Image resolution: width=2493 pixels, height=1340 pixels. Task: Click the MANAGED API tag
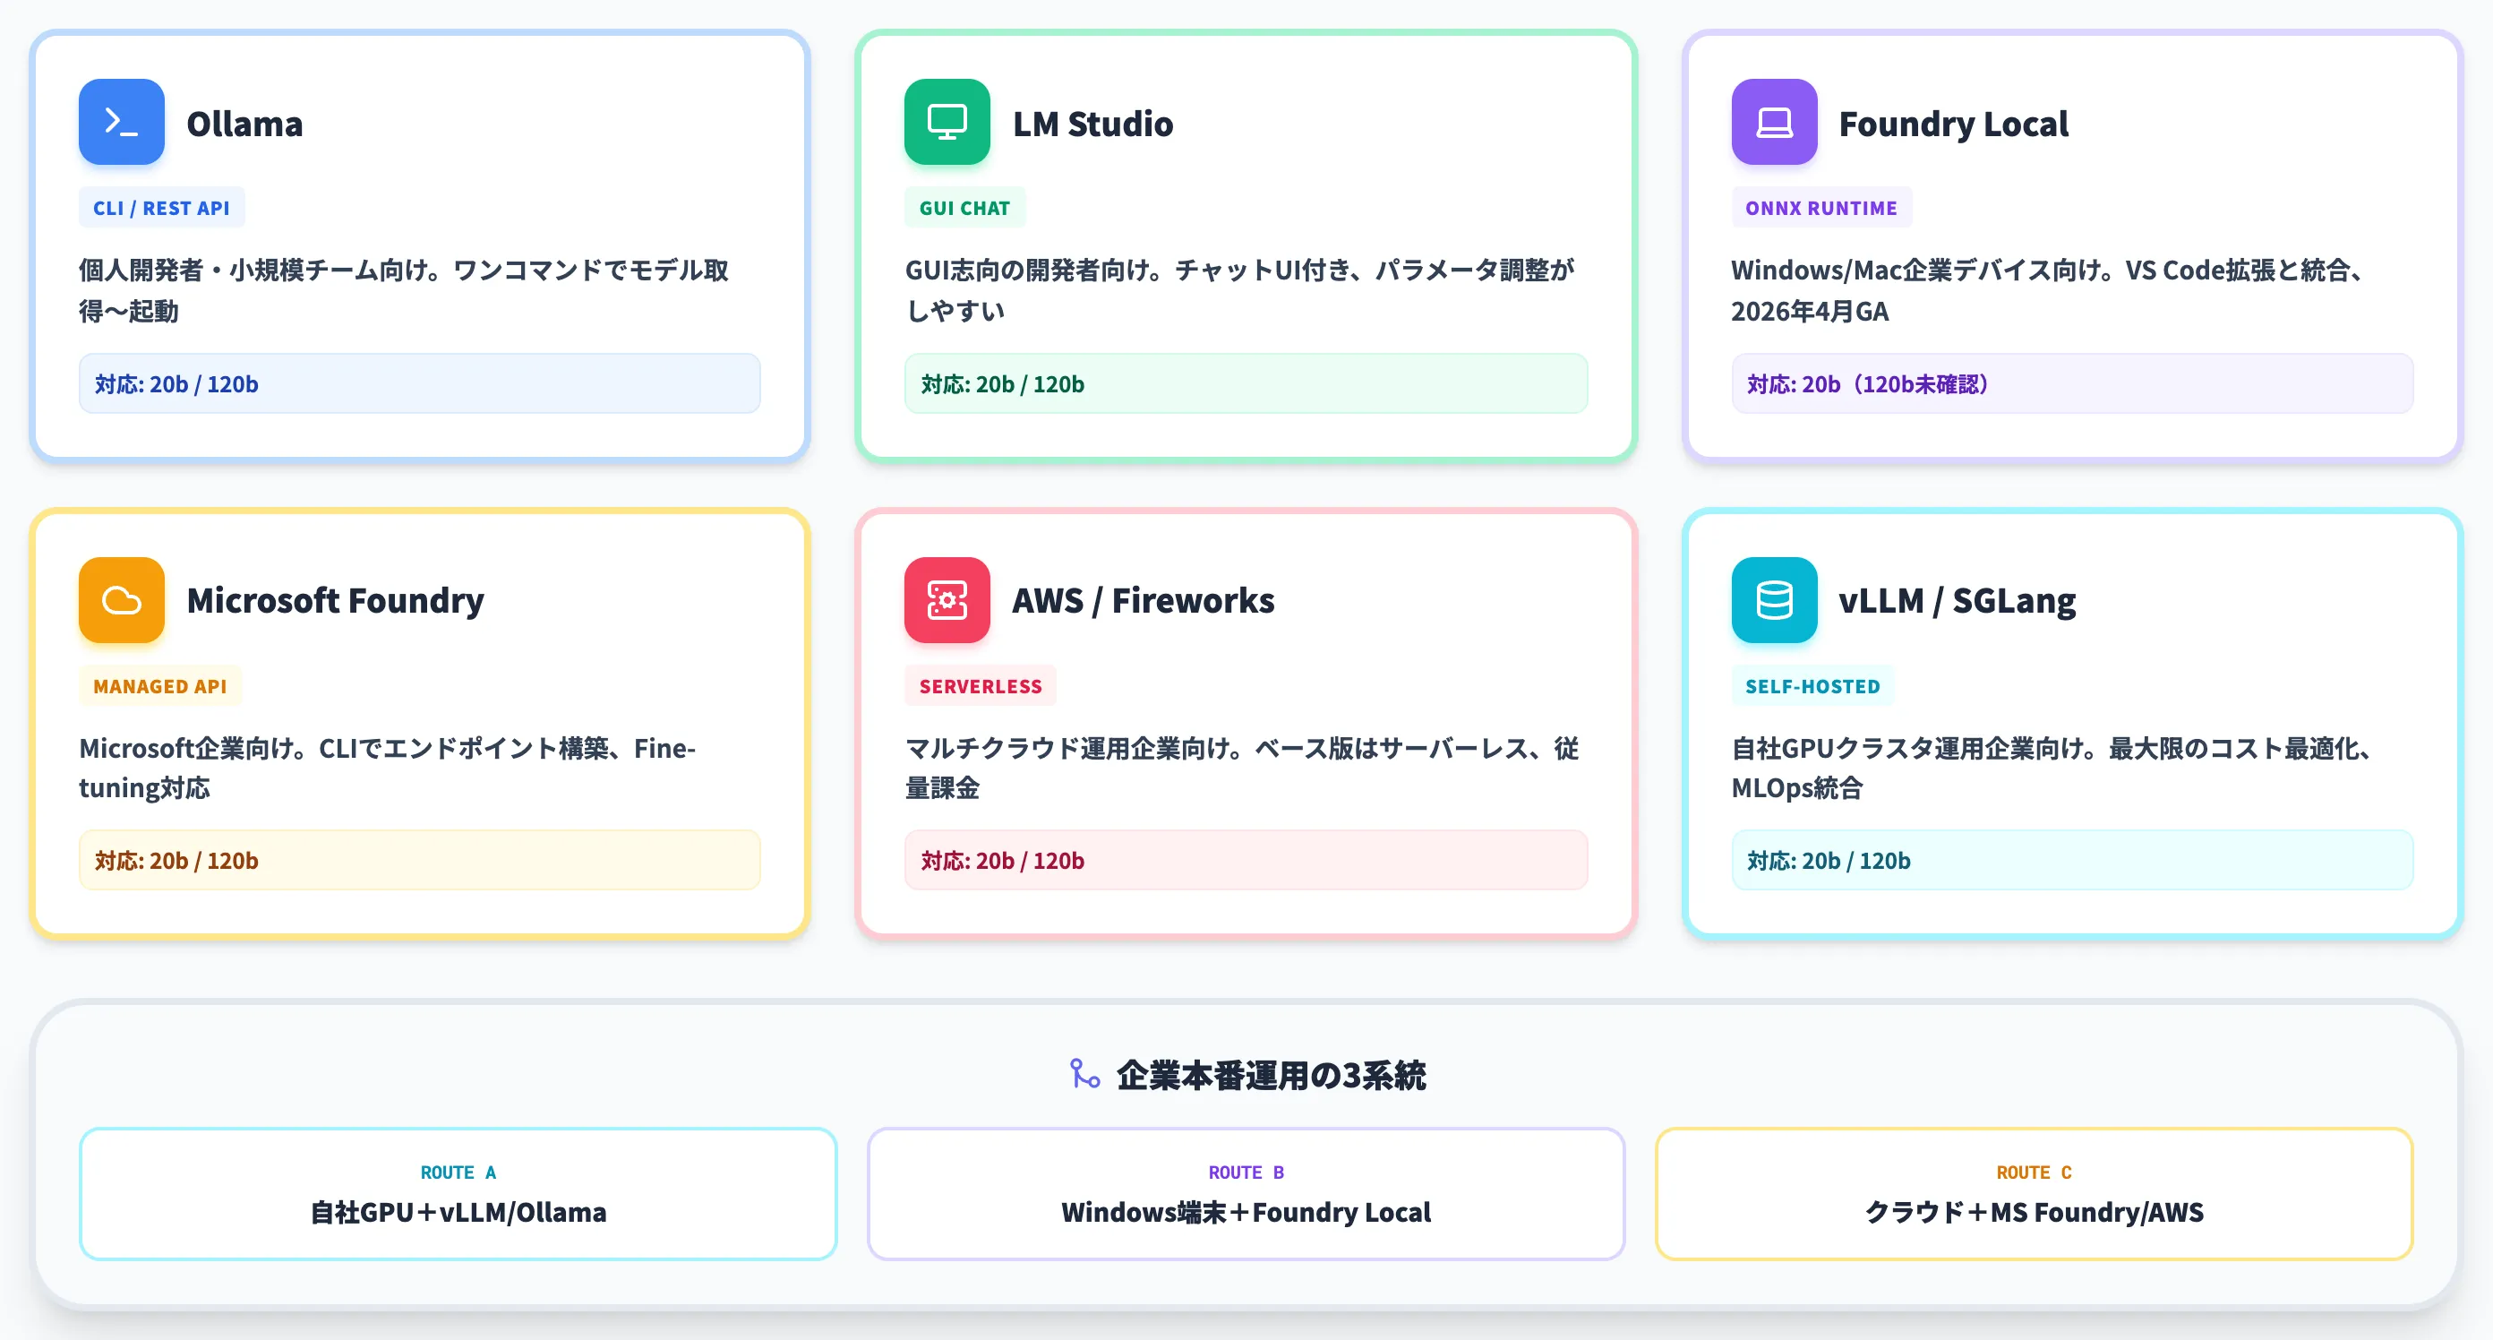click(x=159, y=685)
